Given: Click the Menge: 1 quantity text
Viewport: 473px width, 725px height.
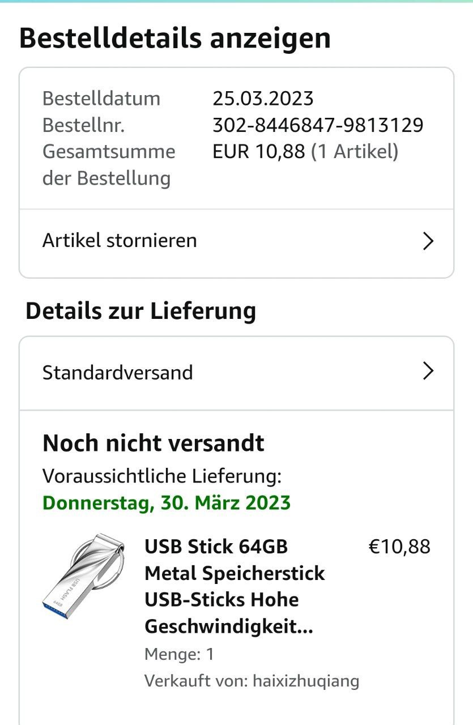Looking at the screenshot, I should tap(179, 654).
